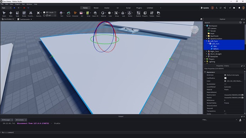Select the SpawnLocation item in Explorer
The height and width of the screenshot is (138, 246).
(216, 39)
